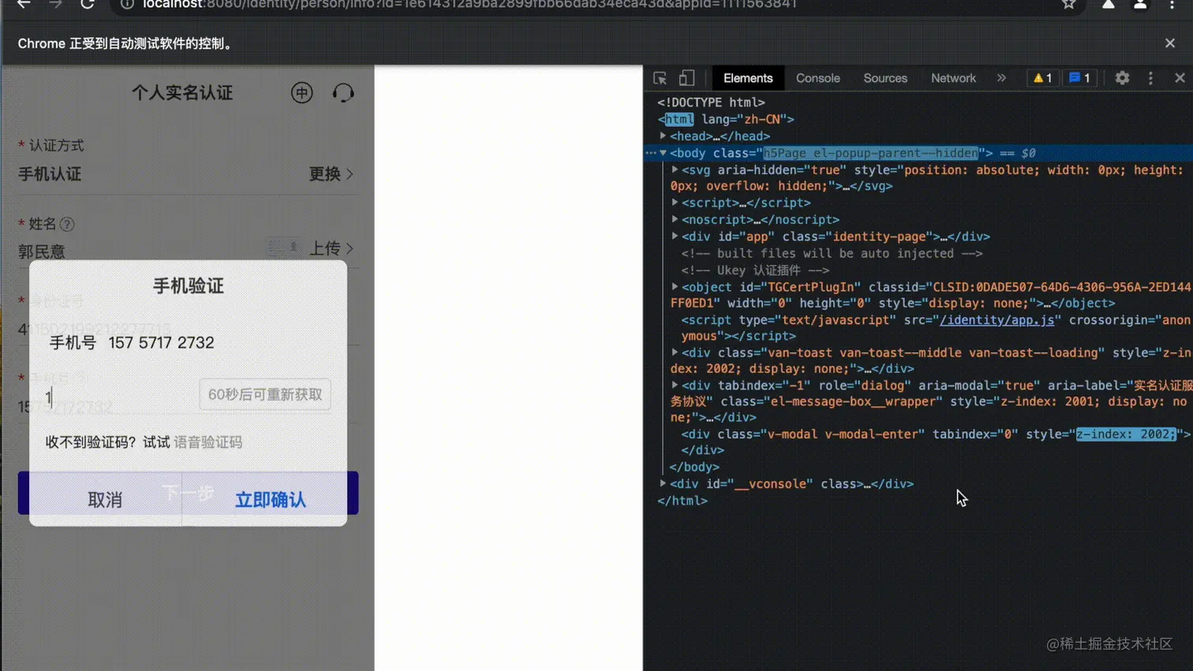Expand the __vconsole div node
The width and height of the screenshot is (1193, 671).
point(663,483)
